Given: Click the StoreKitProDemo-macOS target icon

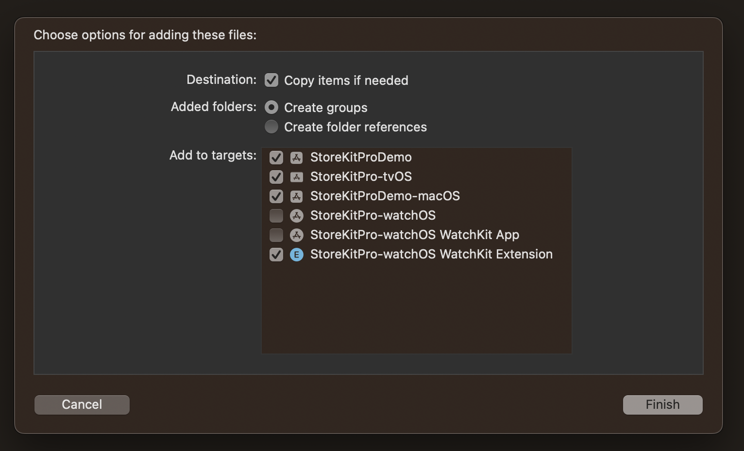Looking at the screenshot, I should [296, 196].
